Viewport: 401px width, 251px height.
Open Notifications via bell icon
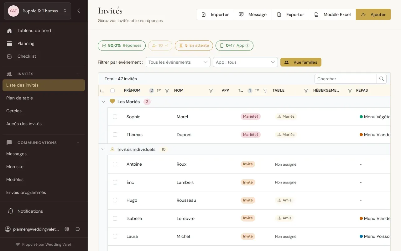11,211
